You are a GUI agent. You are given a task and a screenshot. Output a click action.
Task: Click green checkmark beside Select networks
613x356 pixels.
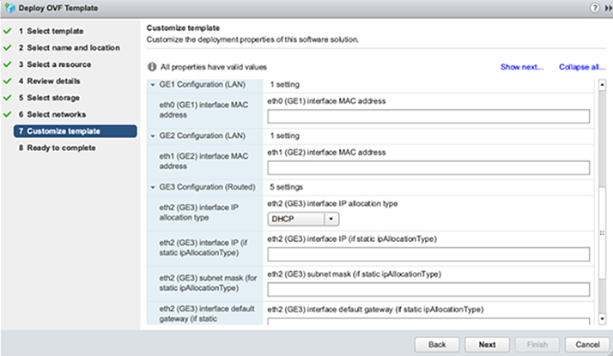pos(7,114)
